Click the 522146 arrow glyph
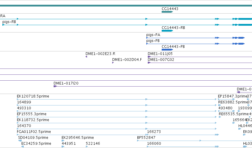Image resolution: width=252 pixels, height=148 pixels. click(x=87, y=147)
